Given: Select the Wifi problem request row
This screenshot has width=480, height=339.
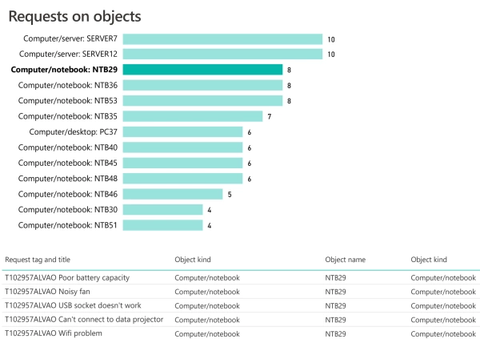Looking at the screenshot, I should click(x=54, y=333).
